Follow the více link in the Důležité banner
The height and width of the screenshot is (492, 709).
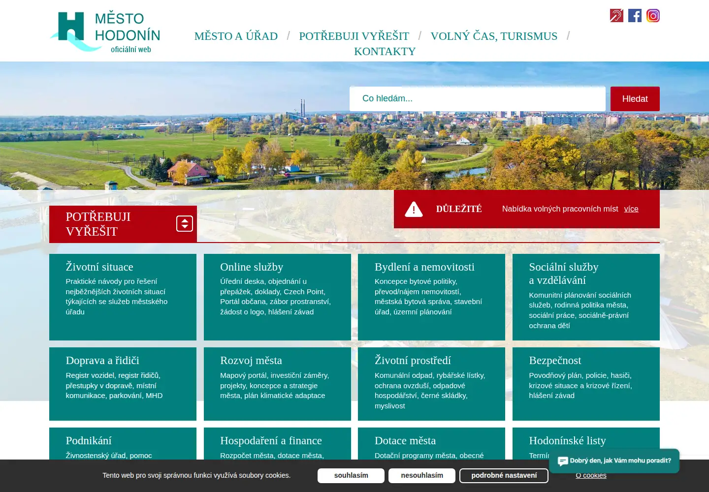(x=631, y=209)
